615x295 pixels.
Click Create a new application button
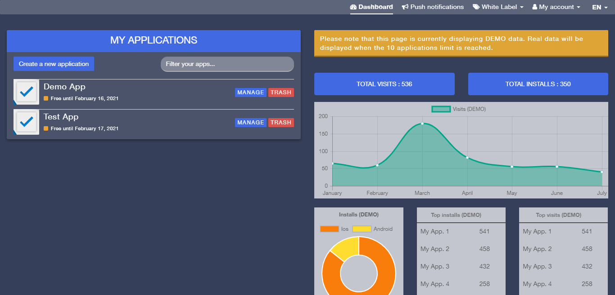(x=54, y=64)
